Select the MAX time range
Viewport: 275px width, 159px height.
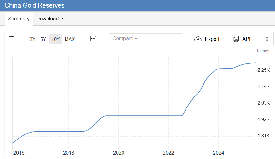pos(70,39)
